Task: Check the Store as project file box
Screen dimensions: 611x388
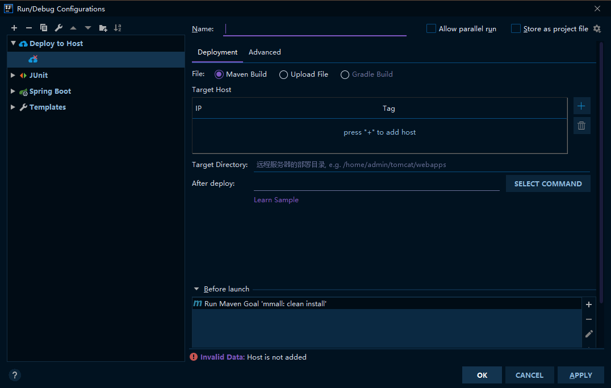Action: tap(516, 28)
